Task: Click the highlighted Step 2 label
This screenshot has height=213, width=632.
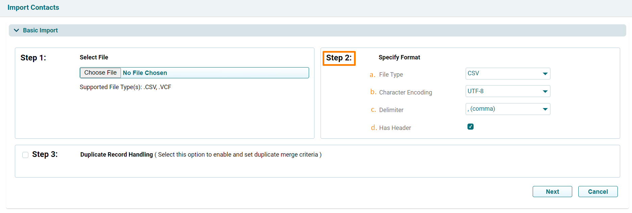Action: (339, 58)
